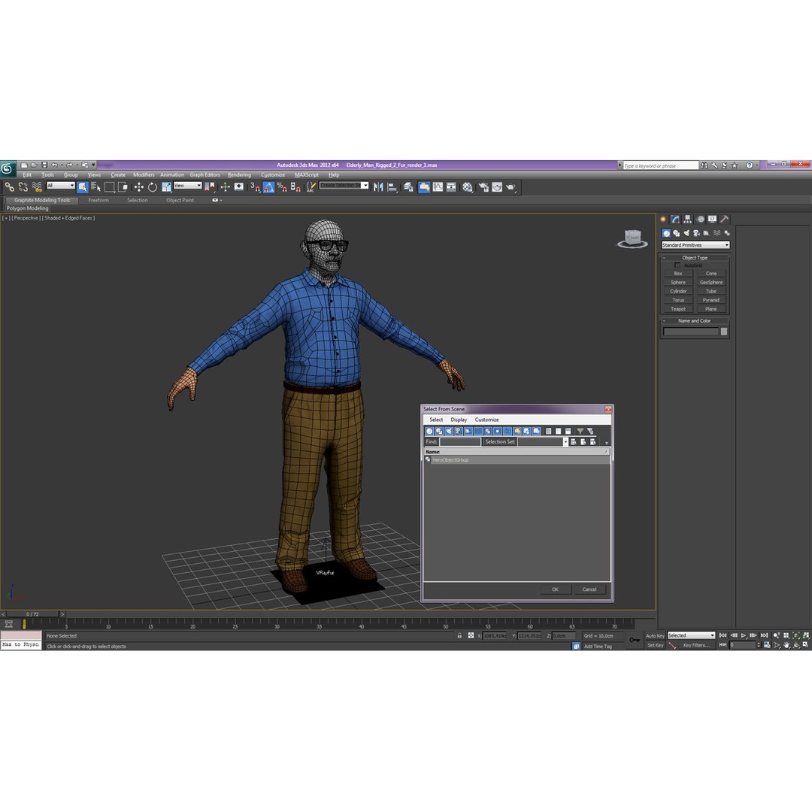This screenshot has width=812, height=812.
Task: Open Render Setup icon
Action: (x=483, y=187)
